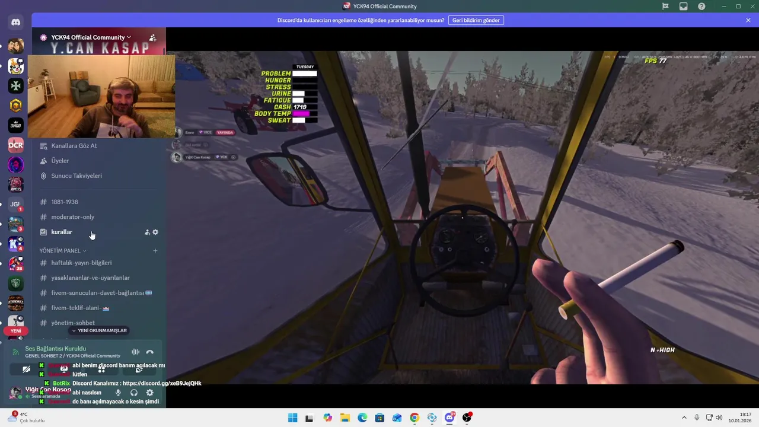Viewport: 759px width, 427px height.
Task: Open the gold hexagon server icon
Action: (16, 106)
